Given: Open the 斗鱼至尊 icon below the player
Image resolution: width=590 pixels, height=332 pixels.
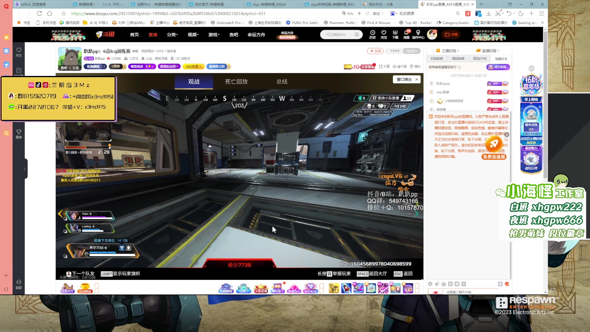Looking at the screenshot, I should (x=261, y=288).
